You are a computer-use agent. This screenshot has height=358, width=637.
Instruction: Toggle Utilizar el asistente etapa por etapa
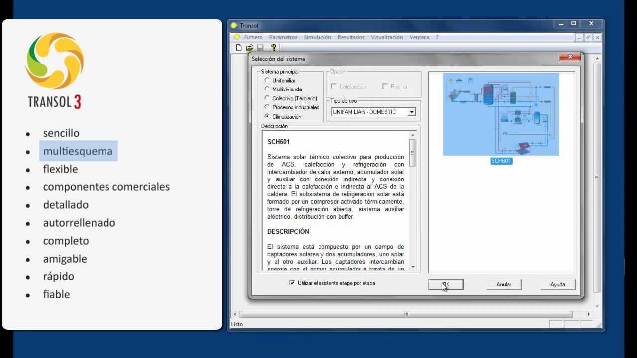click(x=292, y=283)
